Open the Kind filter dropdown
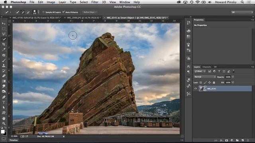The height and width of the screenshot is (143, 255). pyautogui.click(x=200, y=71)
